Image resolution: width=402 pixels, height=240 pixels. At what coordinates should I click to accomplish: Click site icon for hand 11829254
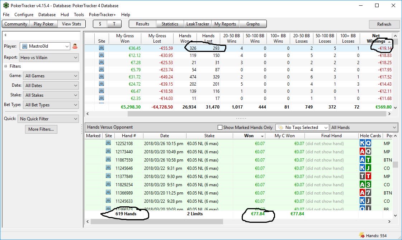[108, 184]
